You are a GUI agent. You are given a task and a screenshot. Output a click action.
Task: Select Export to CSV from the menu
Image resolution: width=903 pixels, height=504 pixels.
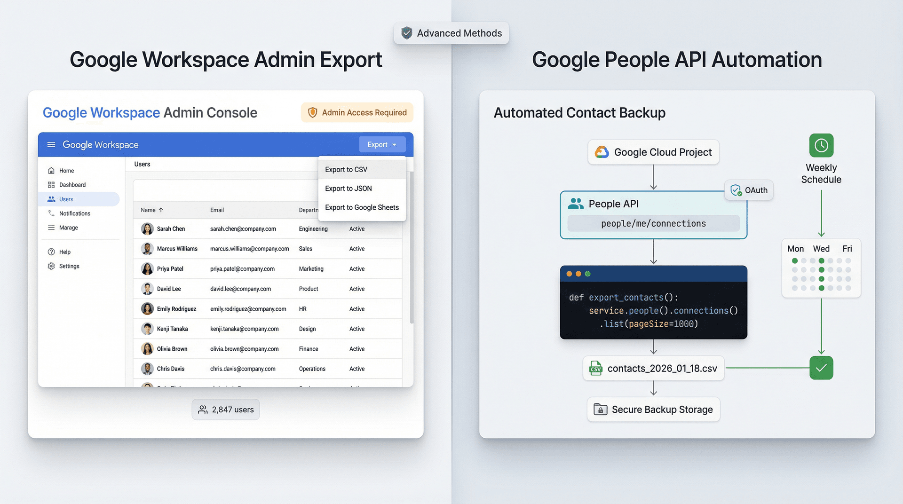[346, 169]
